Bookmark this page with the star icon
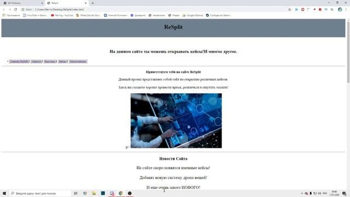The height and width of the screenshot is (197, 350). pos(289,9)
